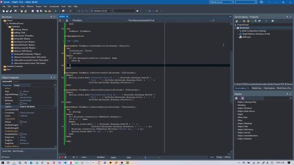Viewport: 294px width, 165px height.
Task: Click the Start Windows taskbar button
Action: 3,163
